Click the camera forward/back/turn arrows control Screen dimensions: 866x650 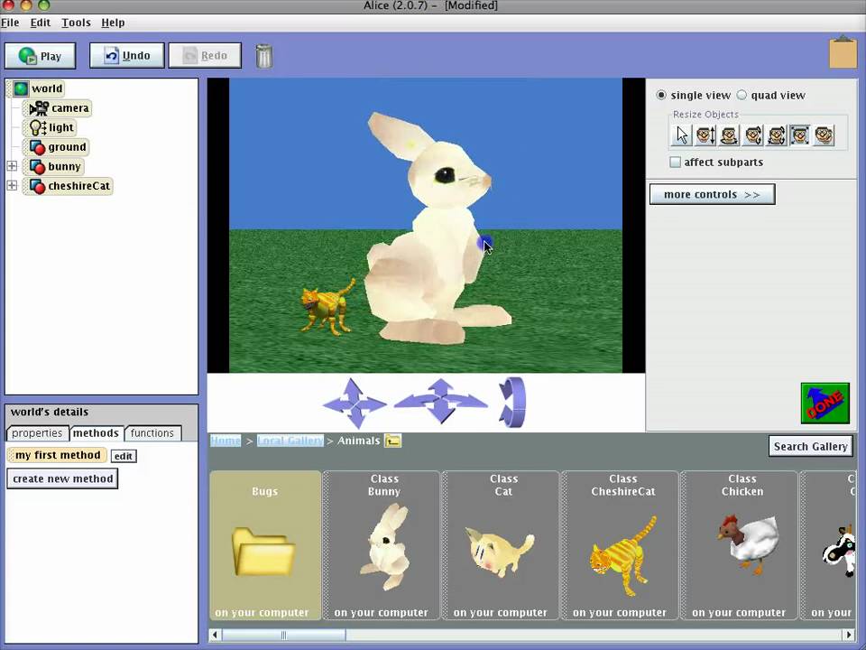tap(440, 401)
